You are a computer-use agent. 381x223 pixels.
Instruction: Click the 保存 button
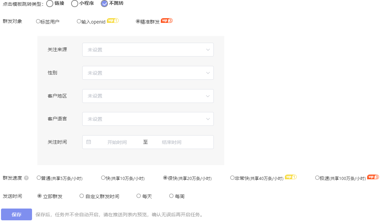(16, 214)
